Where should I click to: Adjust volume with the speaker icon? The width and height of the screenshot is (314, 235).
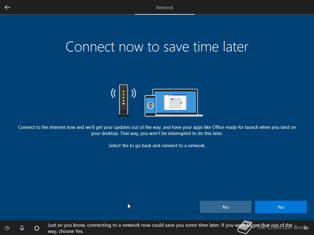pyautogui.click(x=306, y=228)
